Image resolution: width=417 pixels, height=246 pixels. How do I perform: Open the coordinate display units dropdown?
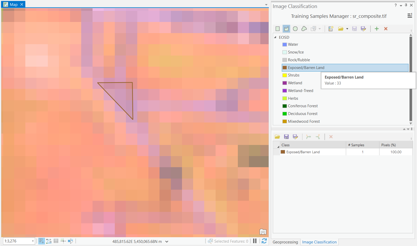(x=167, y=242)
